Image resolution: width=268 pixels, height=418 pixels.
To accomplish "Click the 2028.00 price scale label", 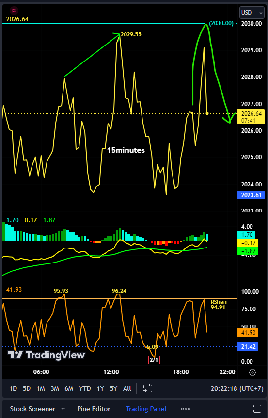I will [252, 77].
